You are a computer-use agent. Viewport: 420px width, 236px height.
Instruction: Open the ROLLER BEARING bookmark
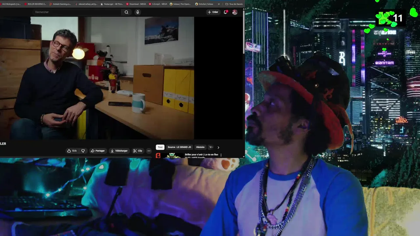click(x=35, y=4)
